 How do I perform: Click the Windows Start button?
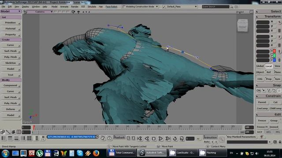pos(5,153)
